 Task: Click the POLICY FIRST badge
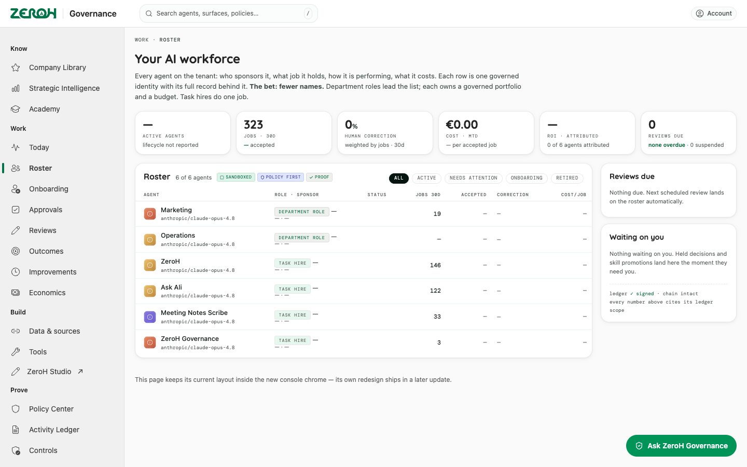click(x=281, y=177)
